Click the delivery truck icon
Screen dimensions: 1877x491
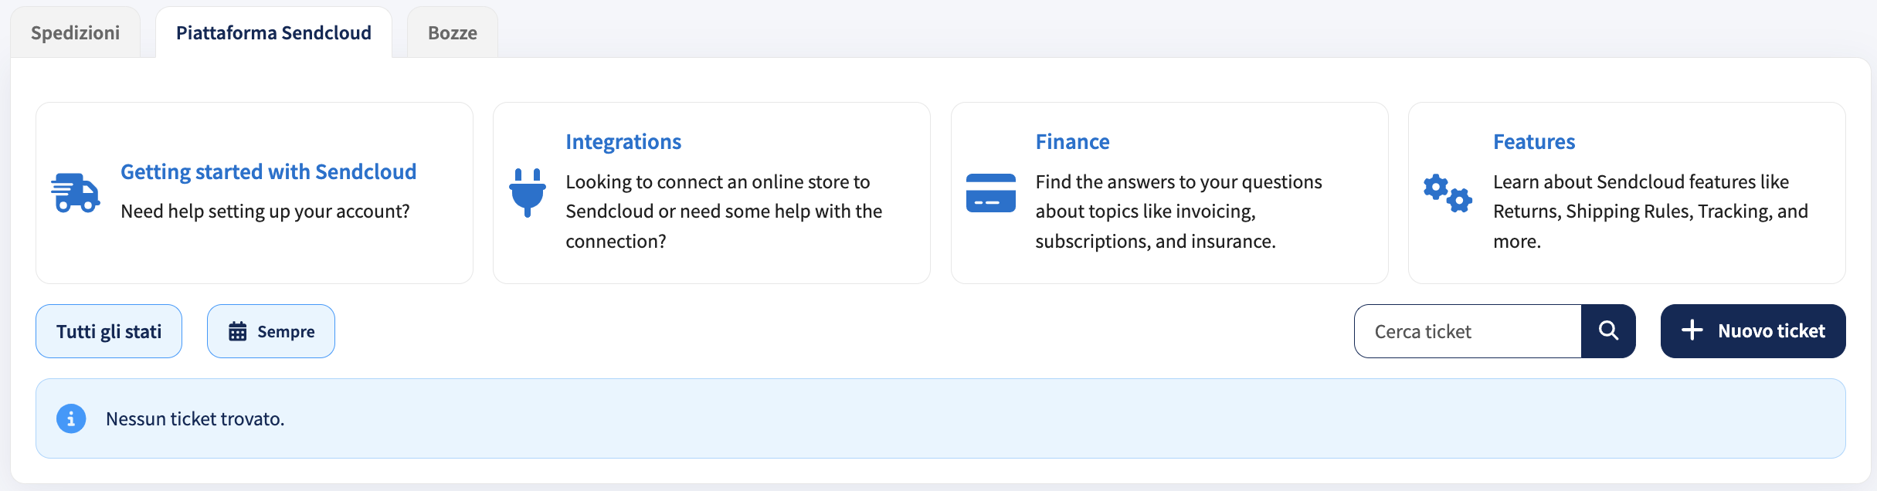[76, 193]
